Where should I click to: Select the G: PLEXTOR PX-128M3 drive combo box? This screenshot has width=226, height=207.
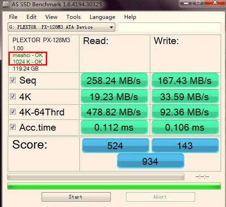(61, 27)
